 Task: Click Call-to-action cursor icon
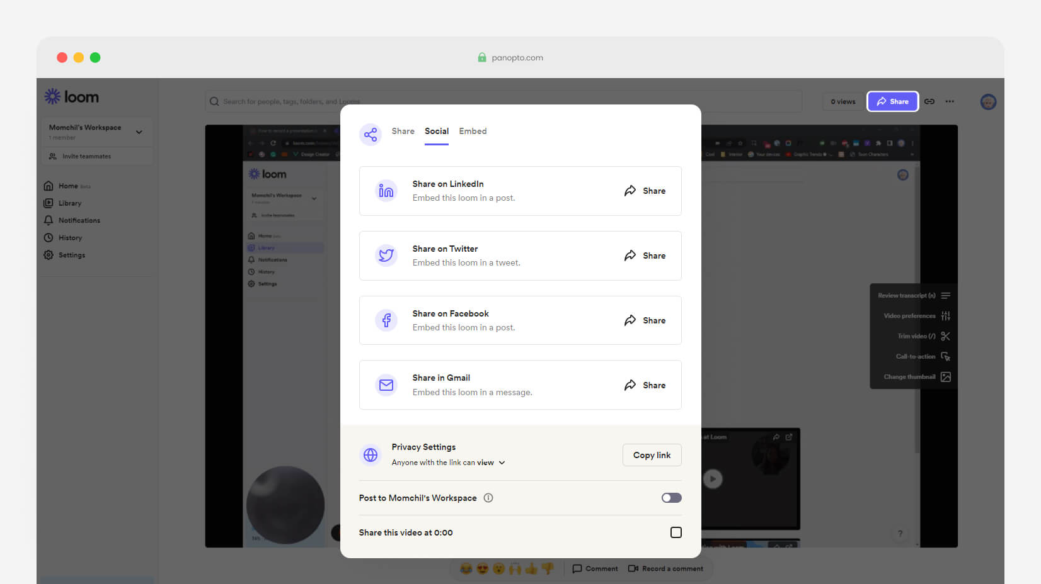pyautogui.click(x=945, y=356)
